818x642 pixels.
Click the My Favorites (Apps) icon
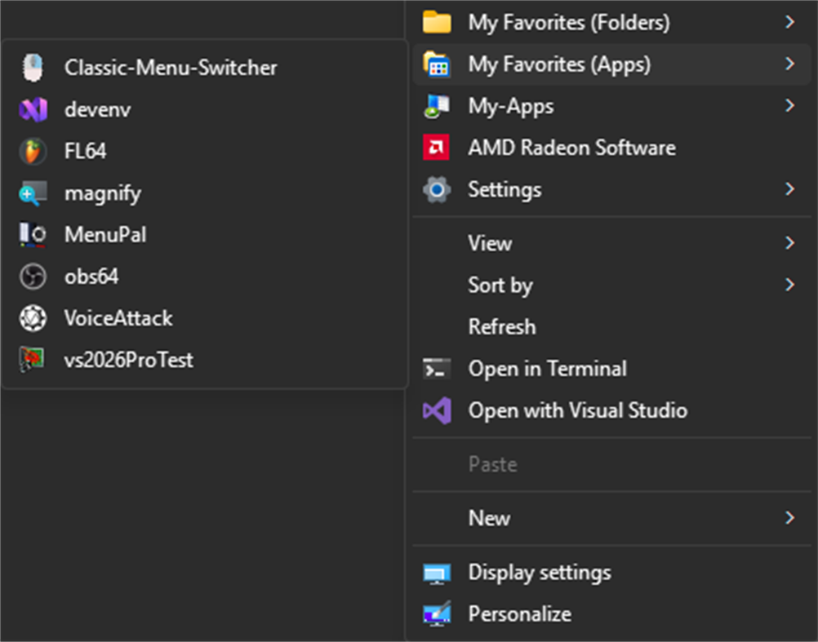click(x=437, y=64)
